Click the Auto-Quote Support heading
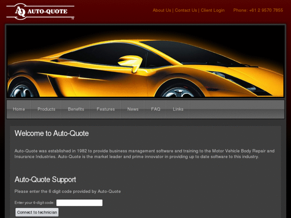The image size is (291, 218). coord(45,180)
